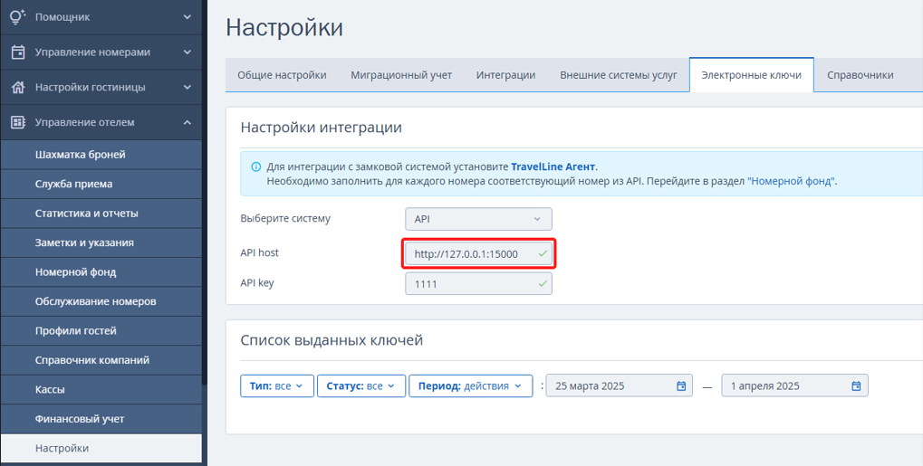Switch to the Интеграции tab
The image size is (923, 466).
point(505,75)
